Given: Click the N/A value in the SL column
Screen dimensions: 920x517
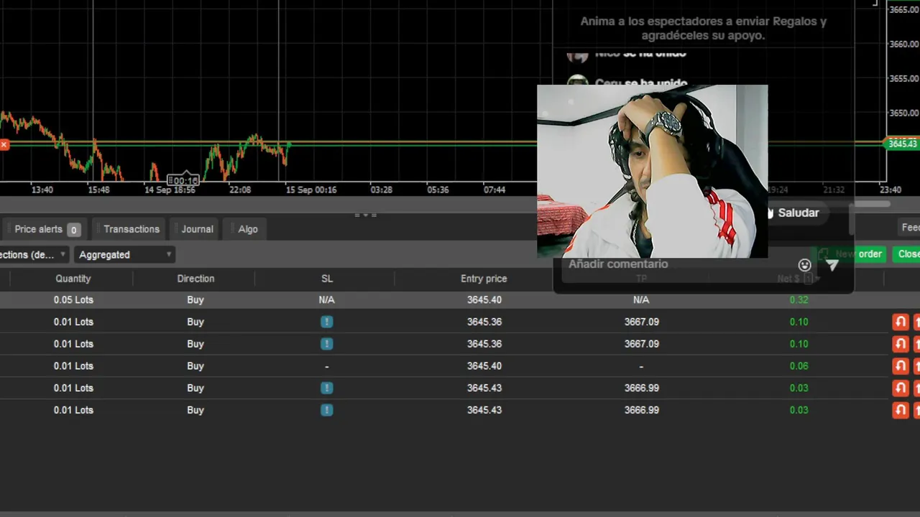Looking at the screenshot, I should [326, 300].
